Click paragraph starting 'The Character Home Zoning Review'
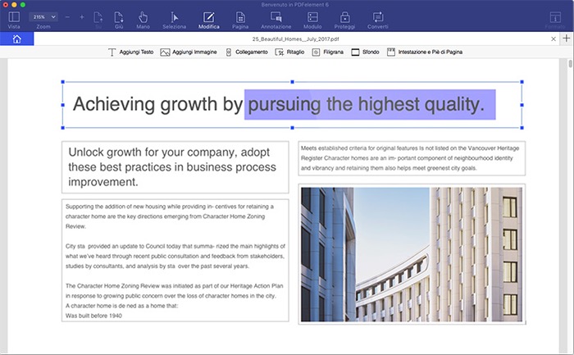Viewport: 574px width, 355px height. pyautogui.click(x=174, y=290)
